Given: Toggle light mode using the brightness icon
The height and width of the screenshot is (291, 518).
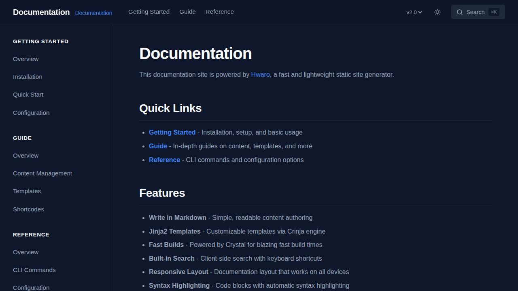Looking at the screenshot, I should click(437, 12).
